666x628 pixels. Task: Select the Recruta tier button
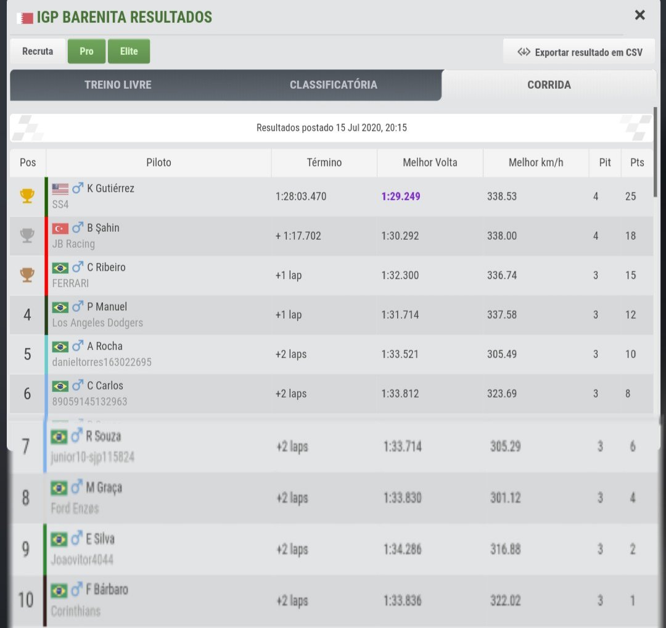38,51
